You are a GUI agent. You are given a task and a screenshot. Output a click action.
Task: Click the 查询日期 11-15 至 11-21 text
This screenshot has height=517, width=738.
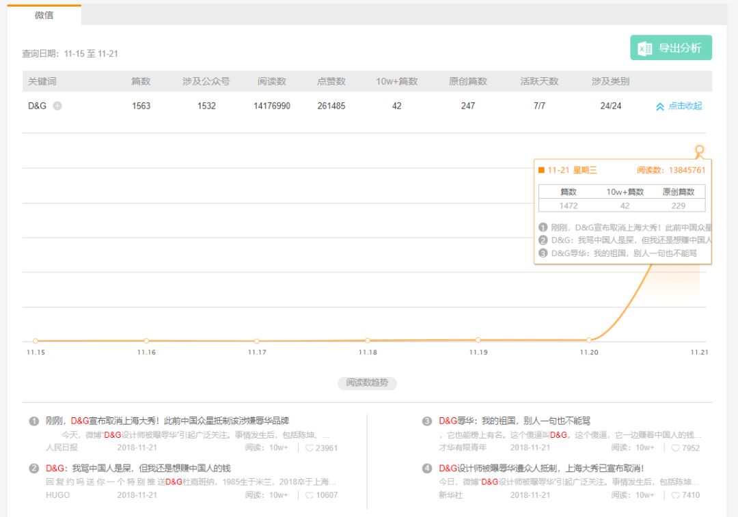pos(70,54)
